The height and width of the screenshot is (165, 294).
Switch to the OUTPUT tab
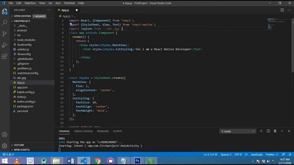pyautogui.click(x=118, y=131)
